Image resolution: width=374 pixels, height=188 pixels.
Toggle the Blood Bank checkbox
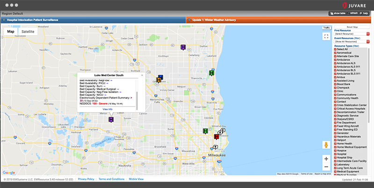click(335, 84)
